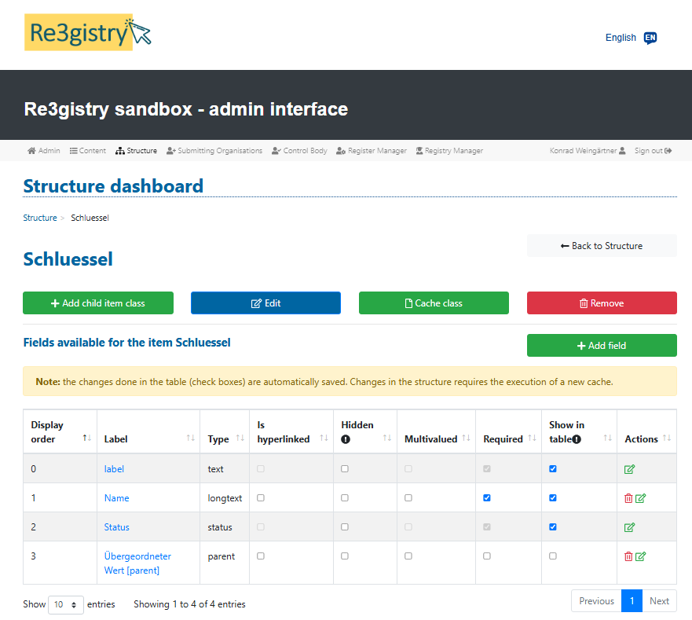Open Submitting Organisations menu item

[x=214, y=151]
